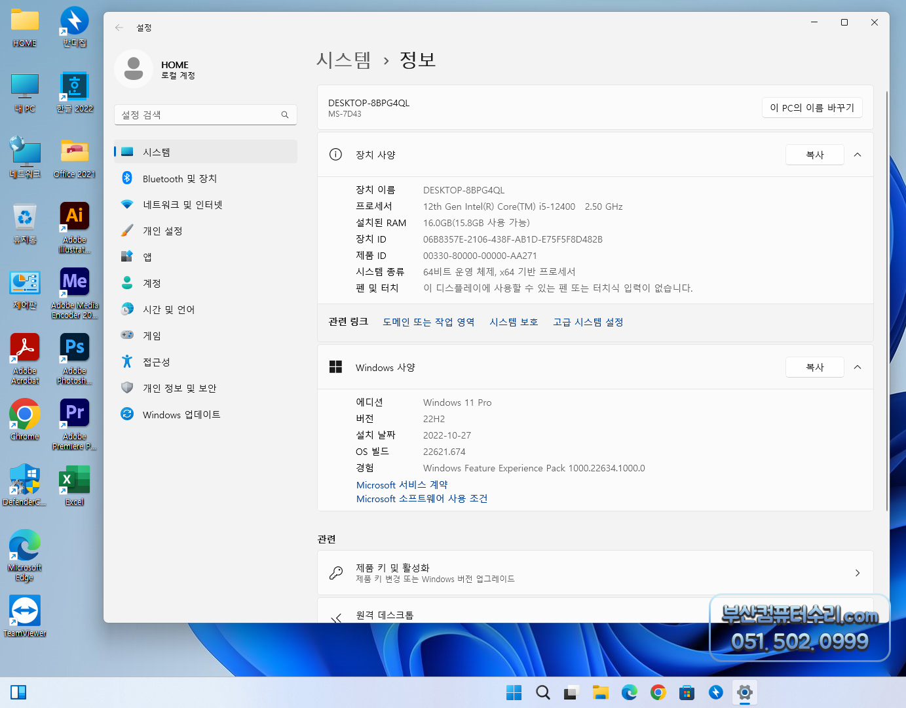
Task: Copy Windows specs with 복사 button
Action: [815, 367]
